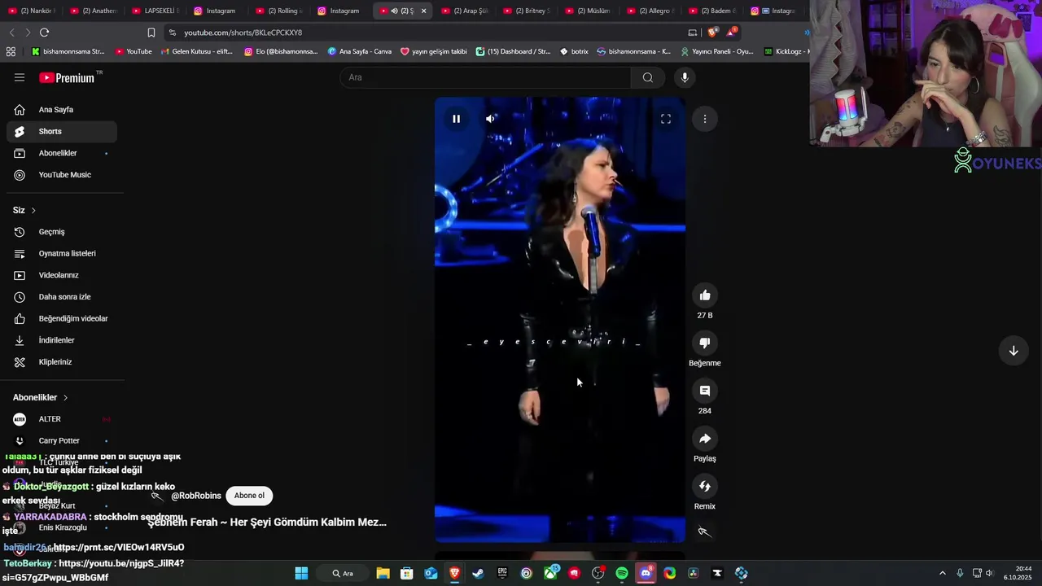Screen dimensions: 1042x586
Task: Open Carry Potter channel subscription
Action: (x=62, y=441)
